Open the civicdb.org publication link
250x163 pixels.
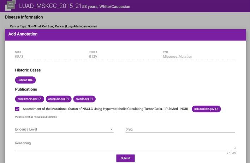pyautogui.click(x=84, y=99)
